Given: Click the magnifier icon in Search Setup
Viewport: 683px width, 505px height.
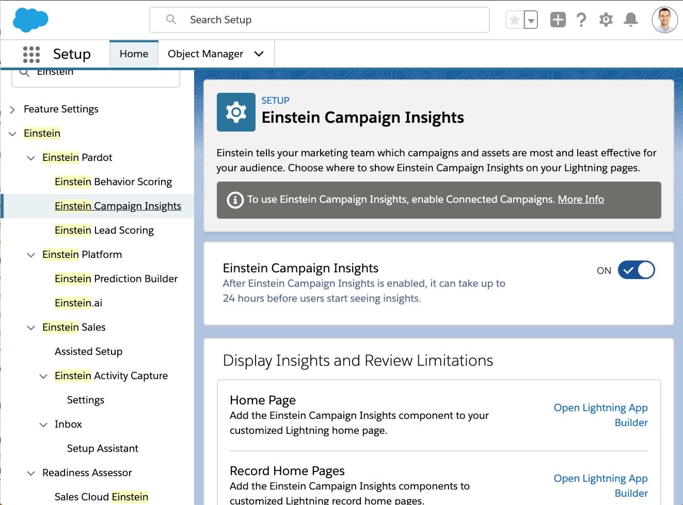Looking at the screenshot, I should click(x=171, y=20).
